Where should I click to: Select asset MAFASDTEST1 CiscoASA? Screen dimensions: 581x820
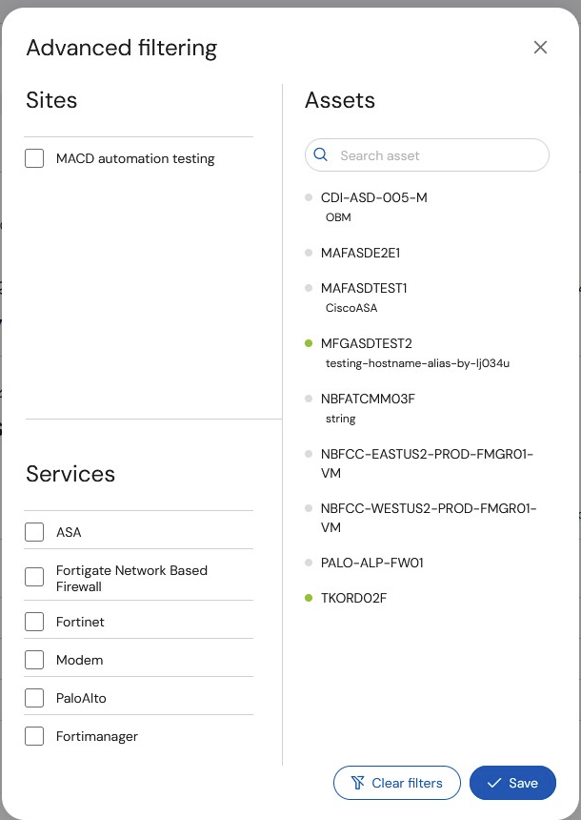point(364,297)
